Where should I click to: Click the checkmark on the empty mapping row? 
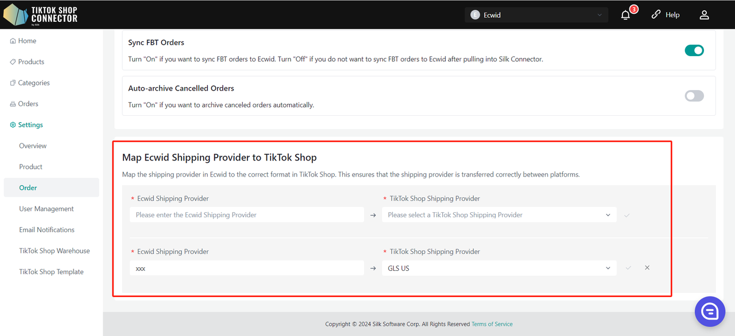pyautogui.click(x=626, y=215)
